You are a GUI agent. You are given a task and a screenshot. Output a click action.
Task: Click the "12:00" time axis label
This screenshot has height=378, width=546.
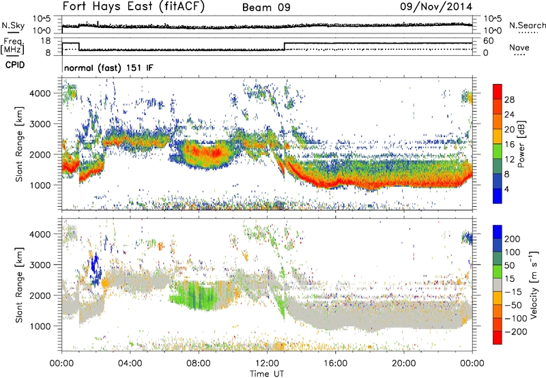click(x=267, y=364)
